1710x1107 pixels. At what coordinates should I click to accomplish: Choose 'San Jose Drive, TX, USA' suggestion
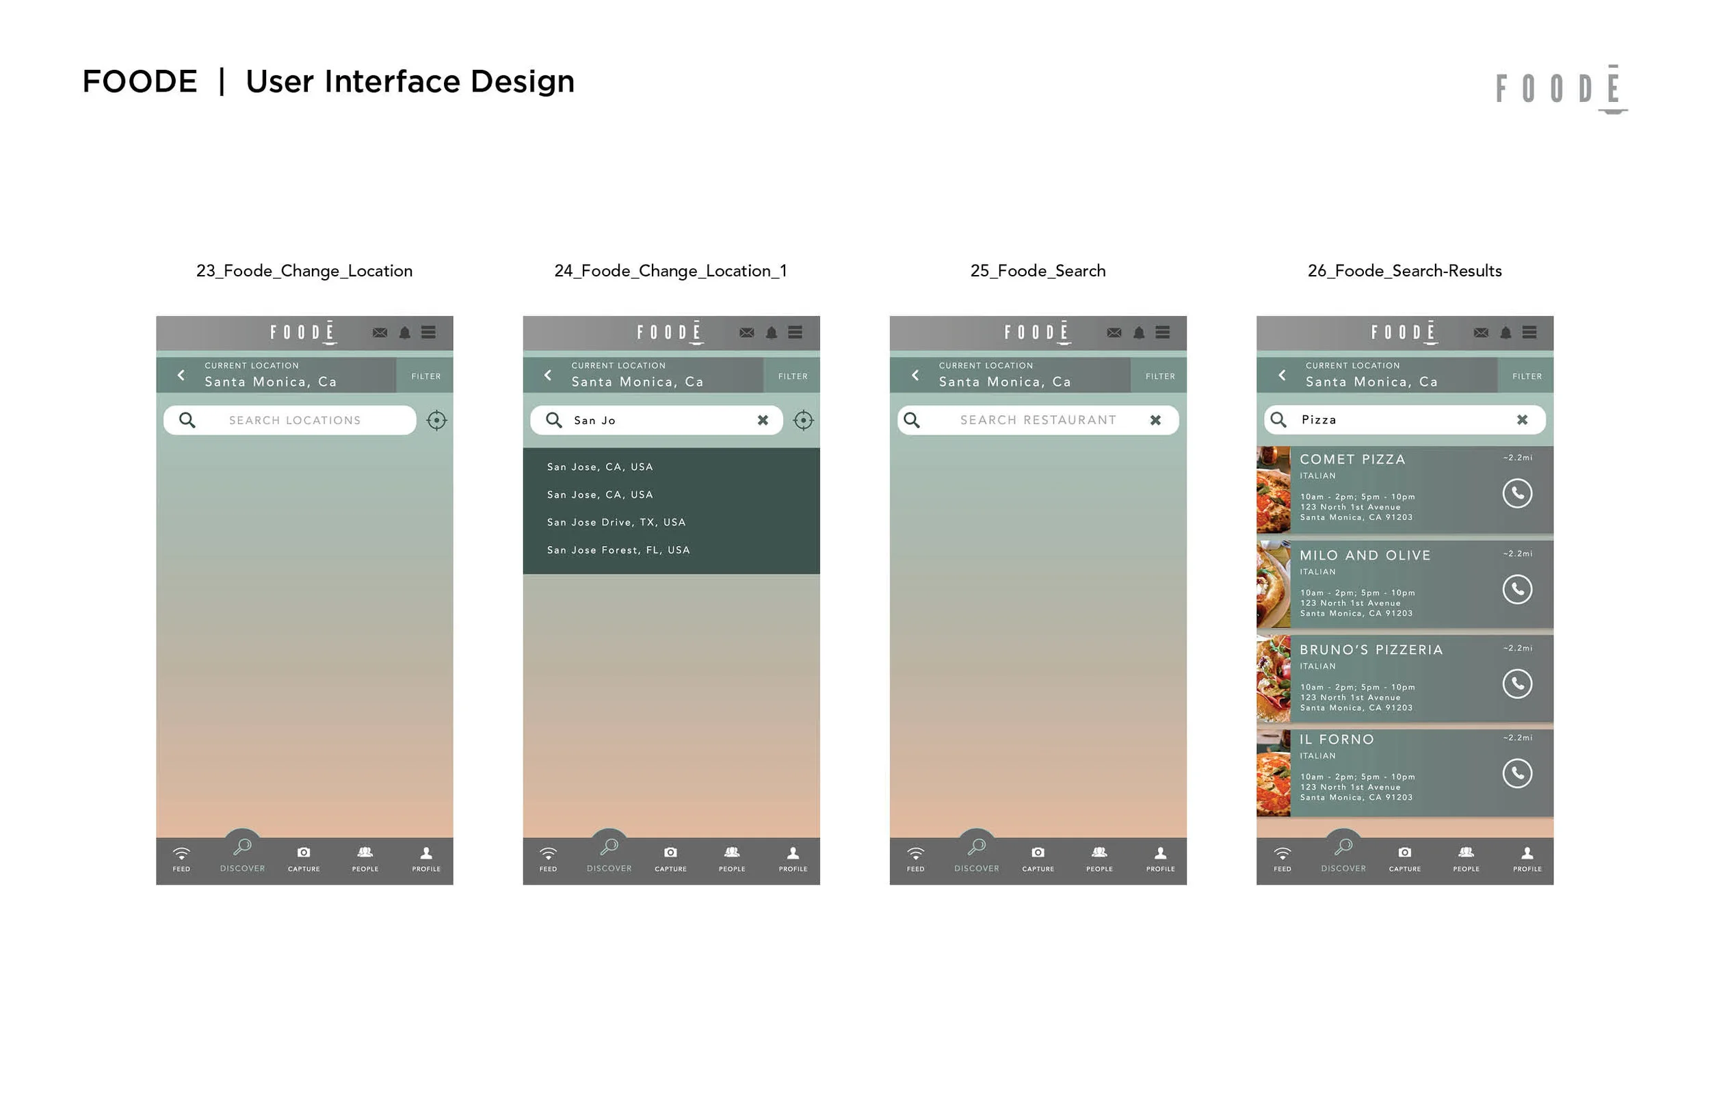pyautogui.click(x=616, y=522)
